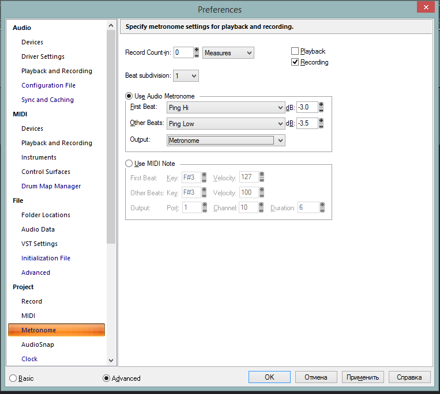The height and width of the screenshot is (394, 440).
Task: Uncheck the Recording metronome checkbox
Action: pos(295,62)
